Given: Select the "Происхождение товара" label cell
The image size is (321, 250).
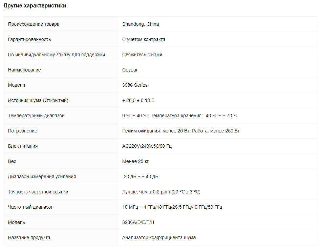Looking at the screenshot, I should (34, 24).
